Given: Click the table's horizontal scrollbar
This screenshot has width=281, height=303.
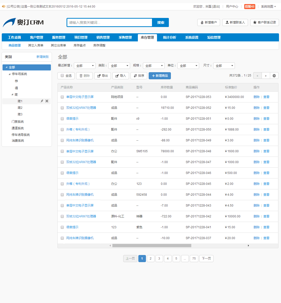Looking at the screenshot, I should [152, 245].
